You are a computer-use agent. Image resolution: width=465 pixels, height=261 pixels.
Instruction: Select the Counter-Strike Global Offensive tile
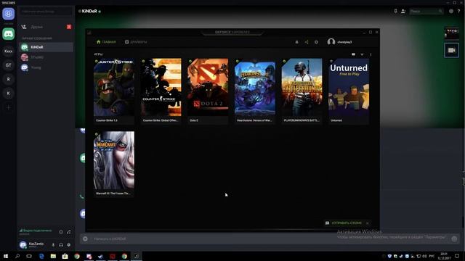click(x=161, y=91)
